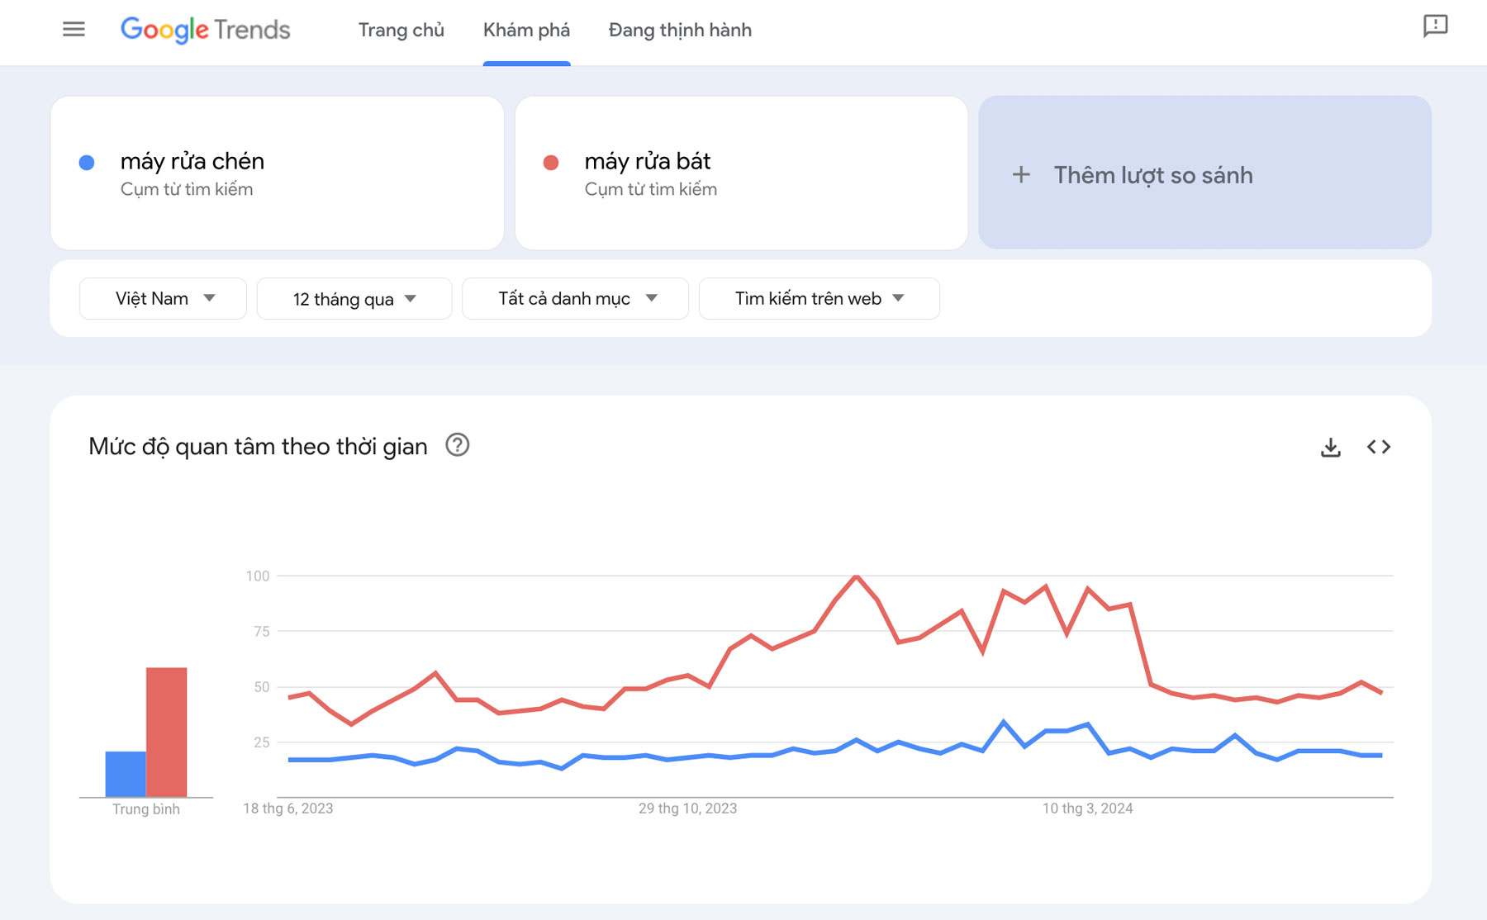Screen dimensions: 1487x920
Task: Click red dot beside máy rửa bát
Action: tap(551, 163)
